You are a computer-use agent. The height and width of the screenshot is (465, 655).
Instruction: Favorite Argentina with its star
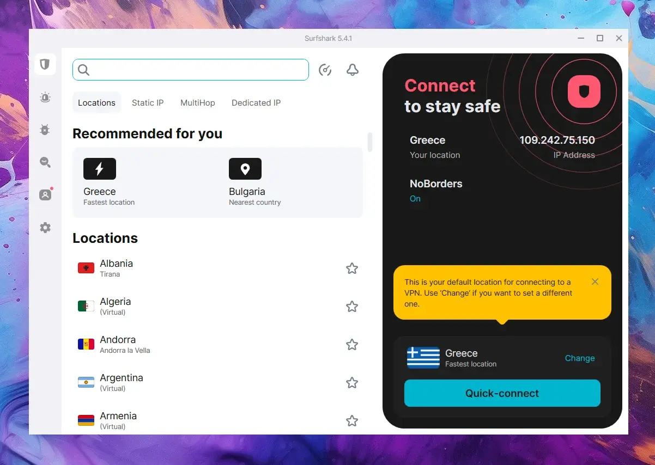click(x=352, y=382)
